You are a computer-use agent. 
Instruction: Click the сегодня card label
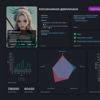[x=43, y=46]
